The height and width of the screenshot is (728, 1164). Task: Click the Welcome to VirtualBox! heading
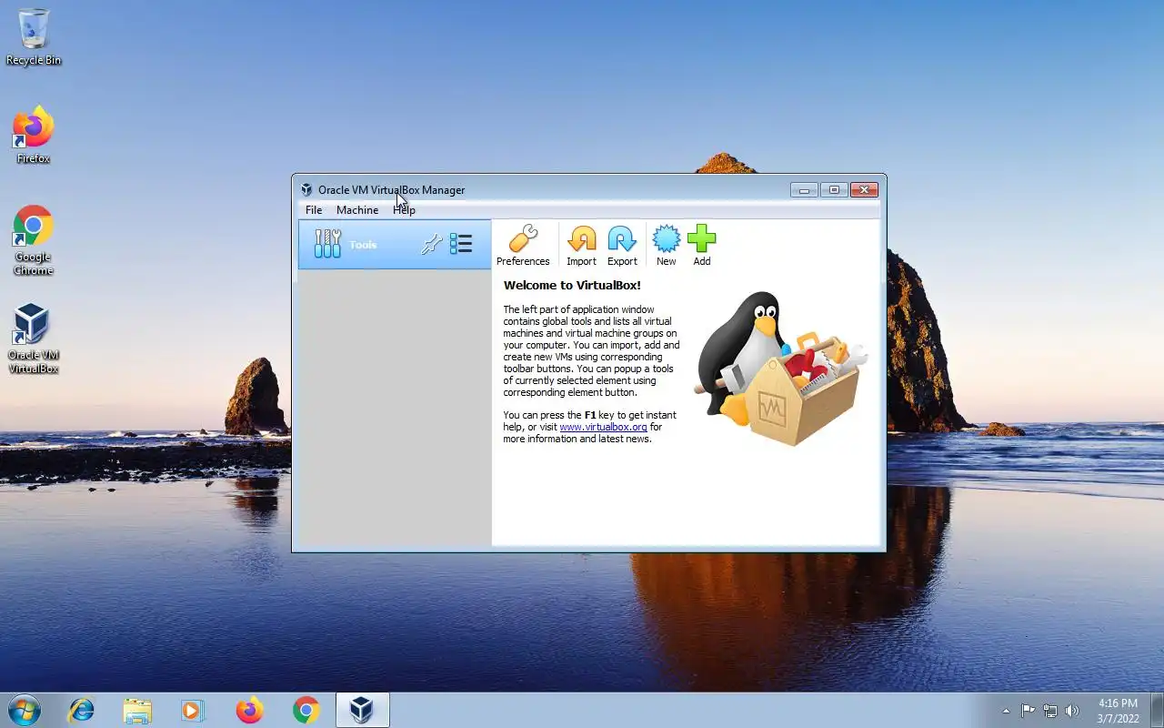572,285
